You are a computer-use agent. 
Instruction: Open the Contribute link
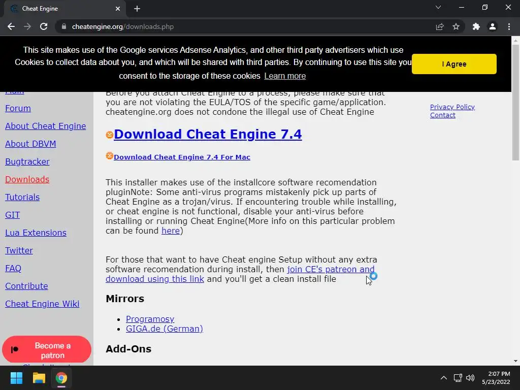26,286
